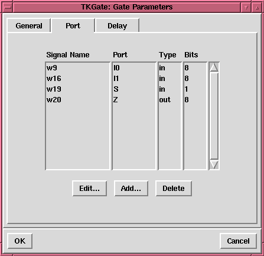Switch to the General tab
Image resolution: width=264 pixels, height=256 pixels.
[29, 25]
